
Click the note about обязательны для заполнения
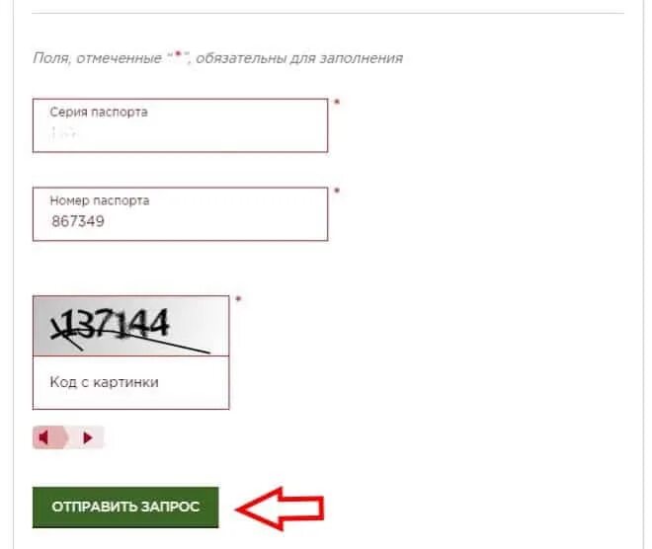[x=217, y=58]
